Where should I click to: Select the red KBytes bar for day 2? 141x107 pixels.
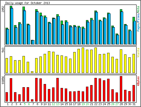[x=11, y=90]
